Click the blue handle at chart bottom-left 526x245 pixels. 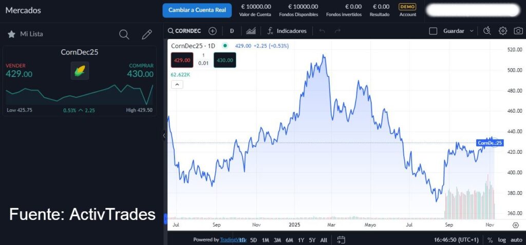click(x=165, y=219)
